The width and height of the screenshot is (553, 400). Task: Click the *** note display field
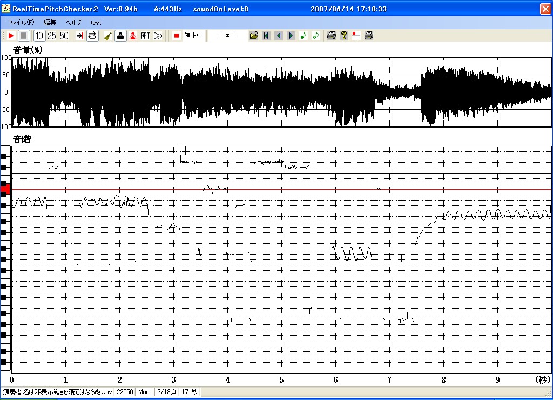pyautogui.click(x=227, y=36)
